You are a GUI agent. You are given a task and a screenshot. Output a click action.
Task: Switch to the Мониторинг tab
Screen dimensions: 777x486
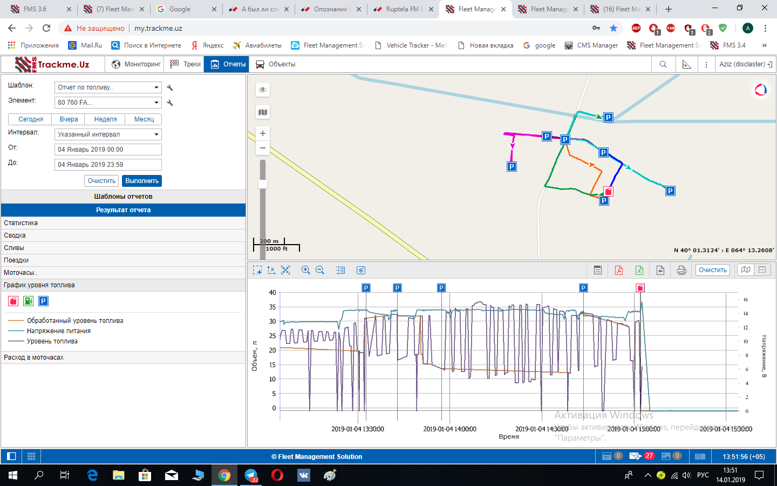[x=137, y=64]
